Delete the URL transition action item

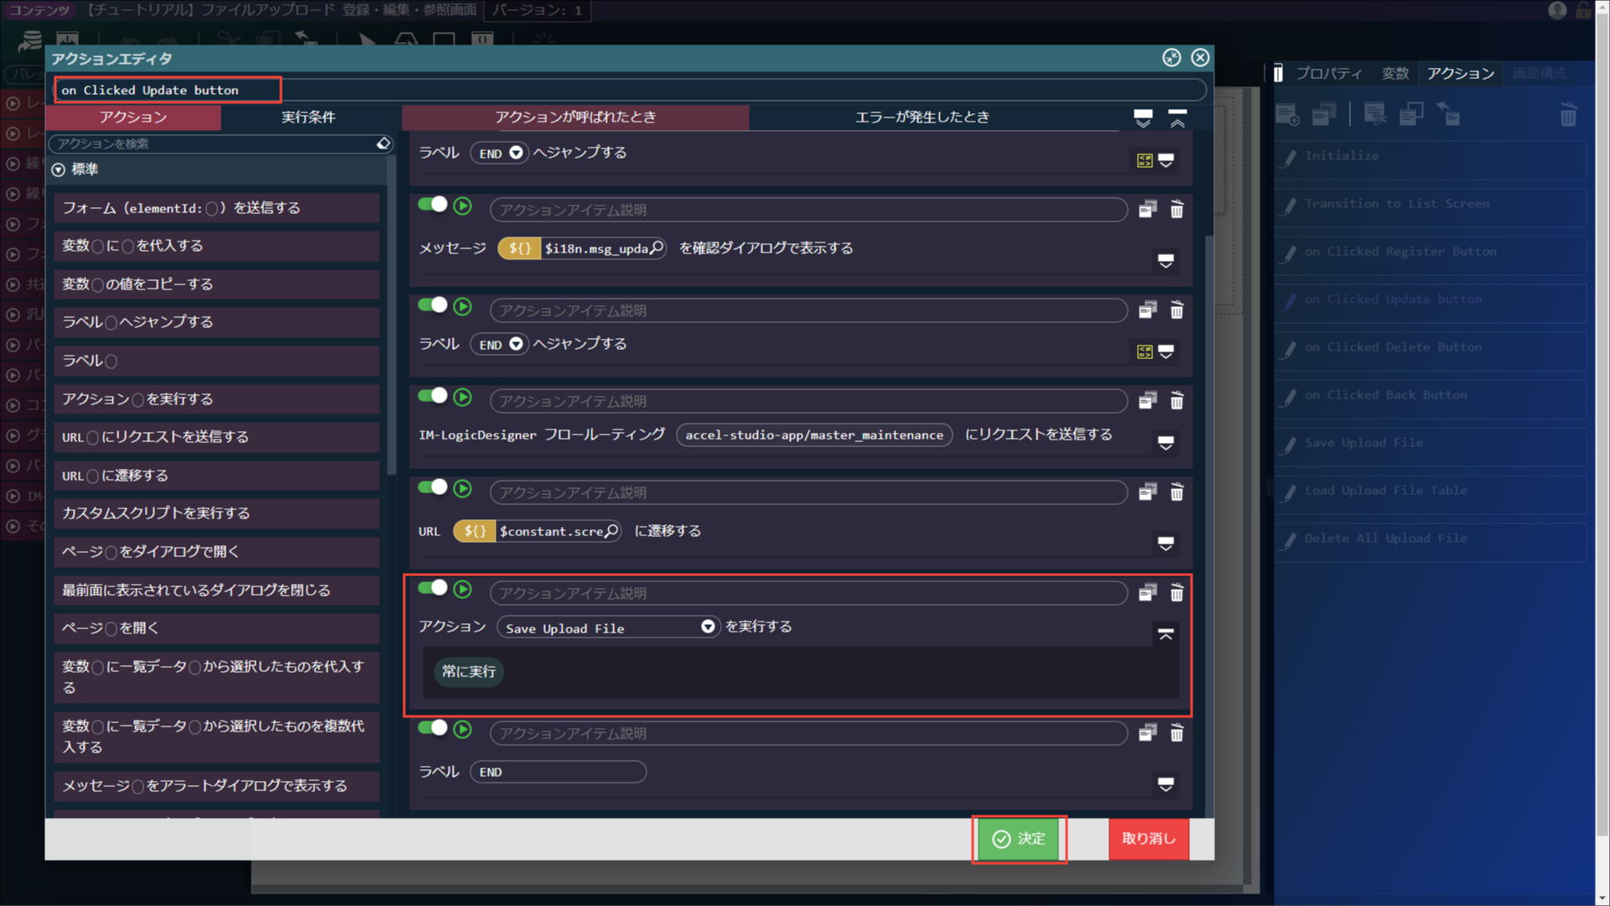pos(1176,492)
